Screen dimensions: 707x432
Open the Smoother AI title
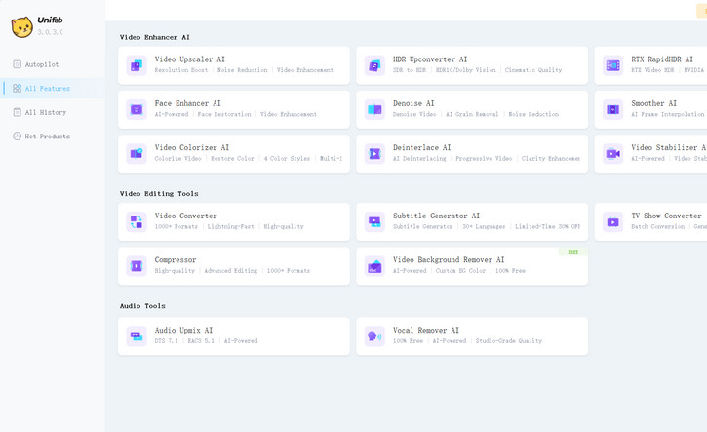pyautogui.click(x=653, y=103)
